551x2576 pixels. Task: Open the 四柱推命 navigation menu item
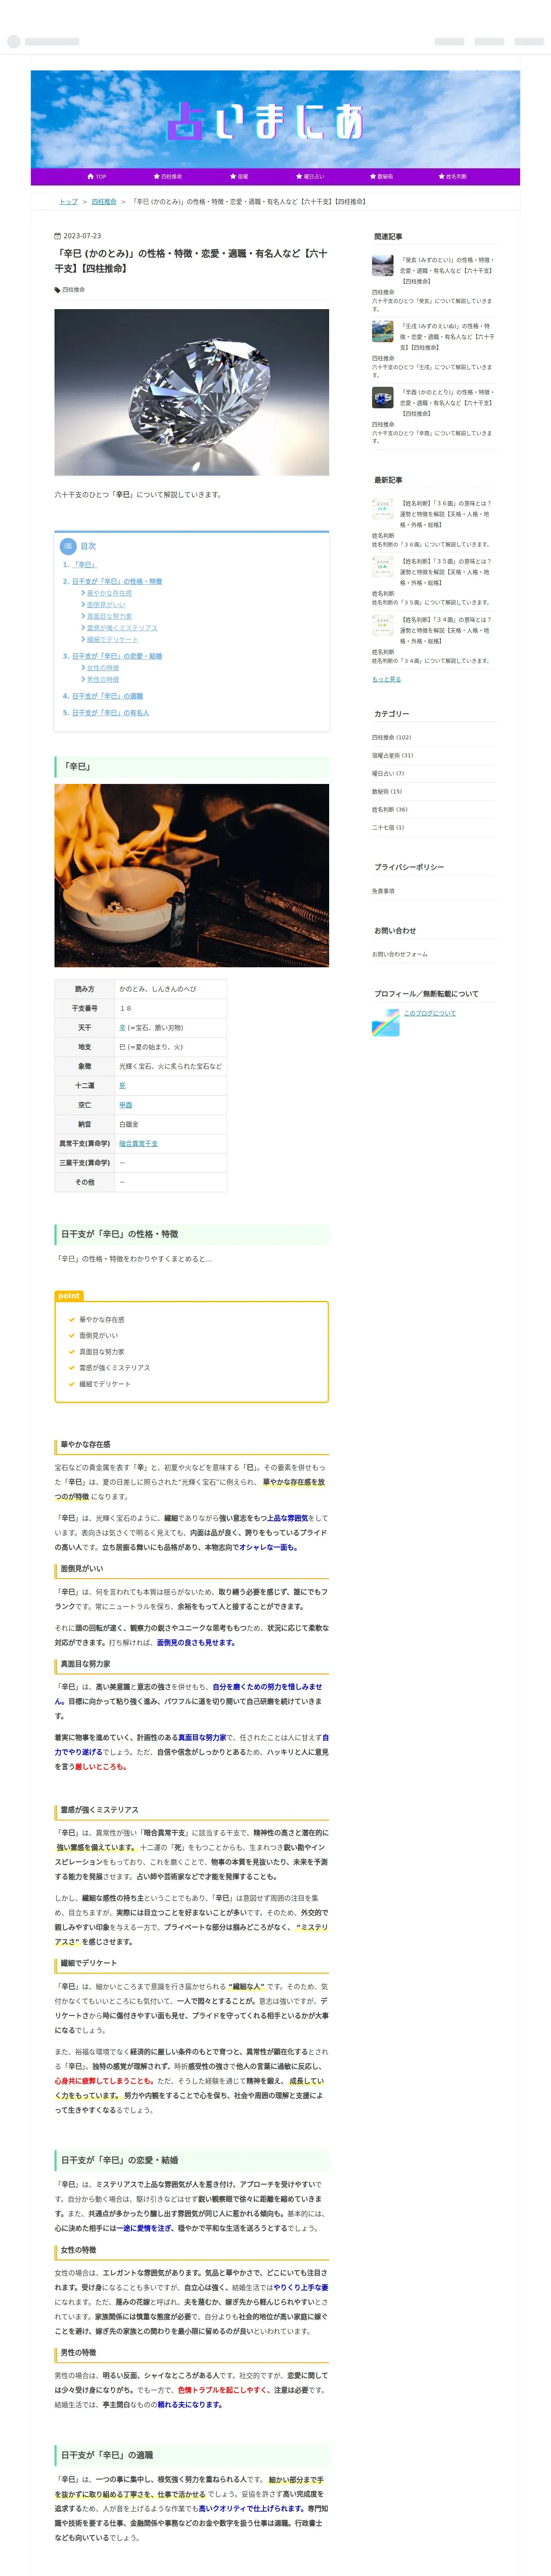click(x=167, y=176)
